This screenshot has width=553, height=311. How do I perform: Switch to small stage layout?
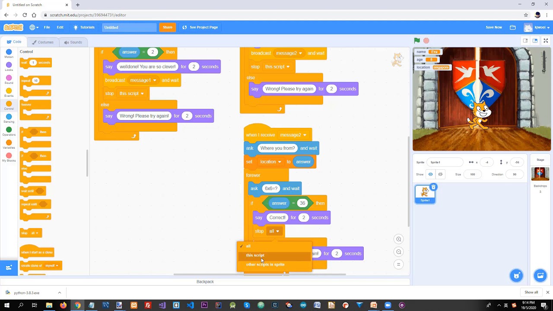pos(525,41)
